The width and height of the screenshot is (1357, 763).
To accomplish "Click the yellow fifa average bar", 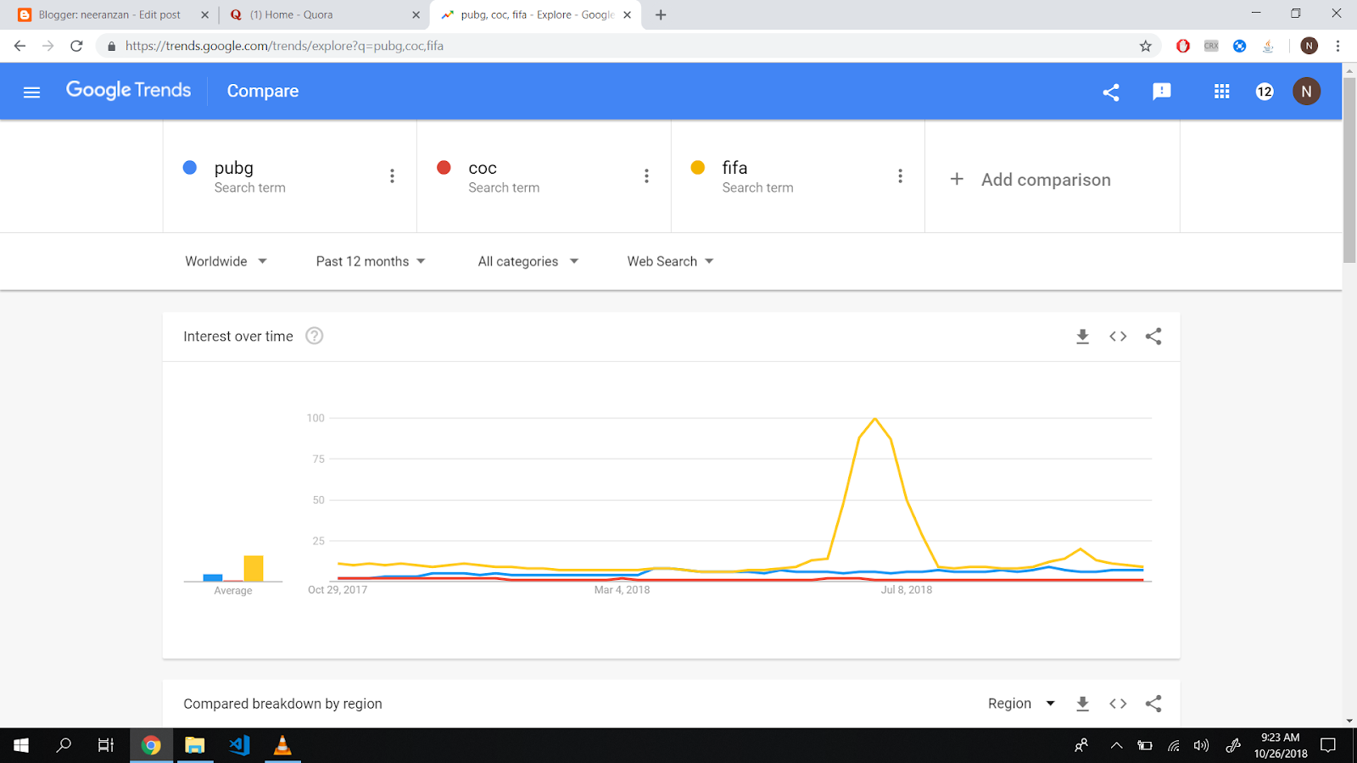I will (x=254, y=568).
